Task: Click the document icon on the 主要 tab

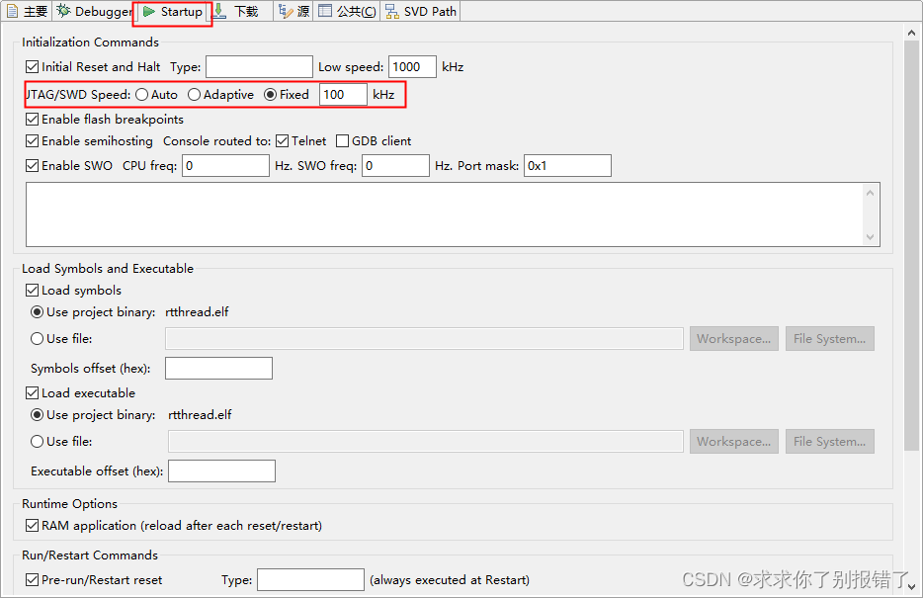Action: click(14, 11)
